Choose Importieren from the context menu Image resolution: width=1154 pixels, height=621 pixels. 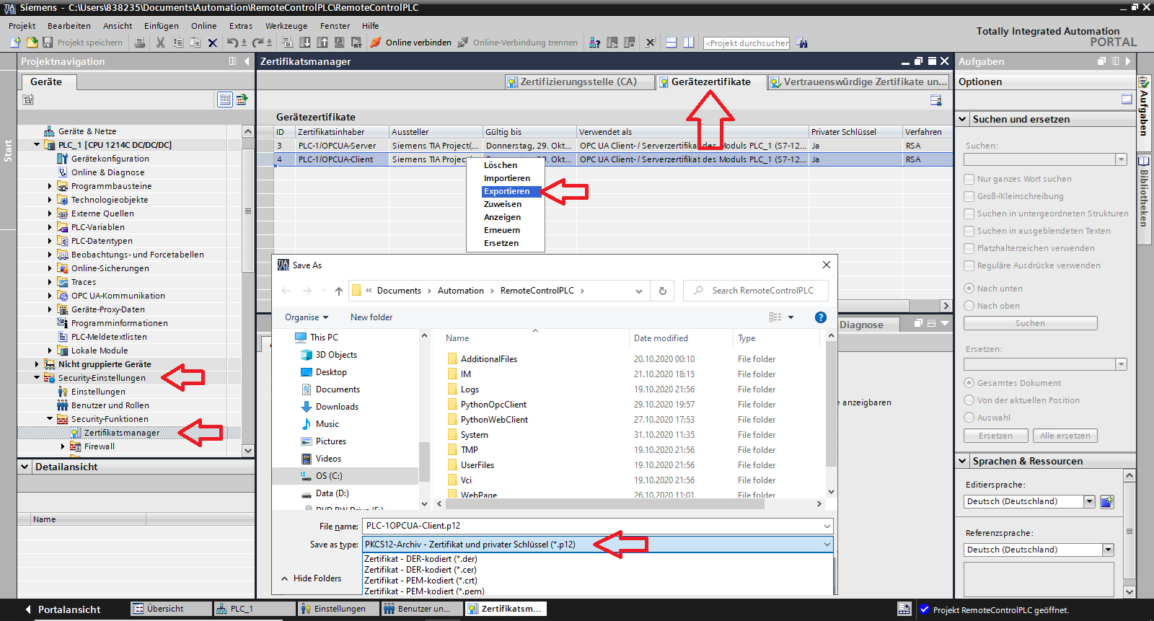click(507, 178)
